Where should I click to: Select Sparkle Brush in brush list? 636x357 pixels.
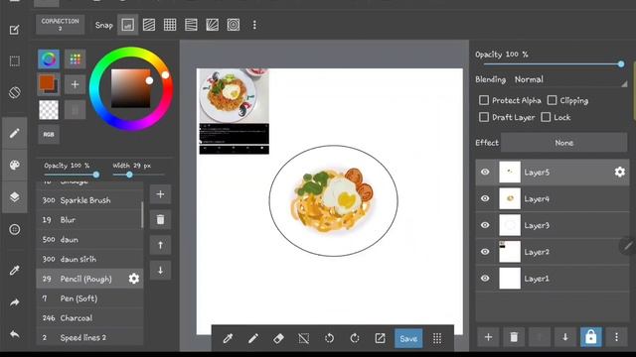[x=89, y=200]
